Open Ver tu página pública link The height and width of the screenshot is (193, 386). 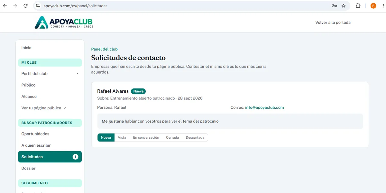click(50, 108)
